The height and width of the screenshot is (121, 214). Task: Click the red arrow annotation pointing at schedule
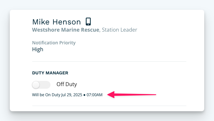click(132, 95)
